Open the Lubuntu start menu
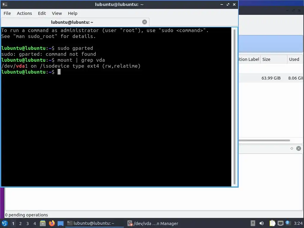The height and width of the screenshot is (228, 304). click(5, 223)
